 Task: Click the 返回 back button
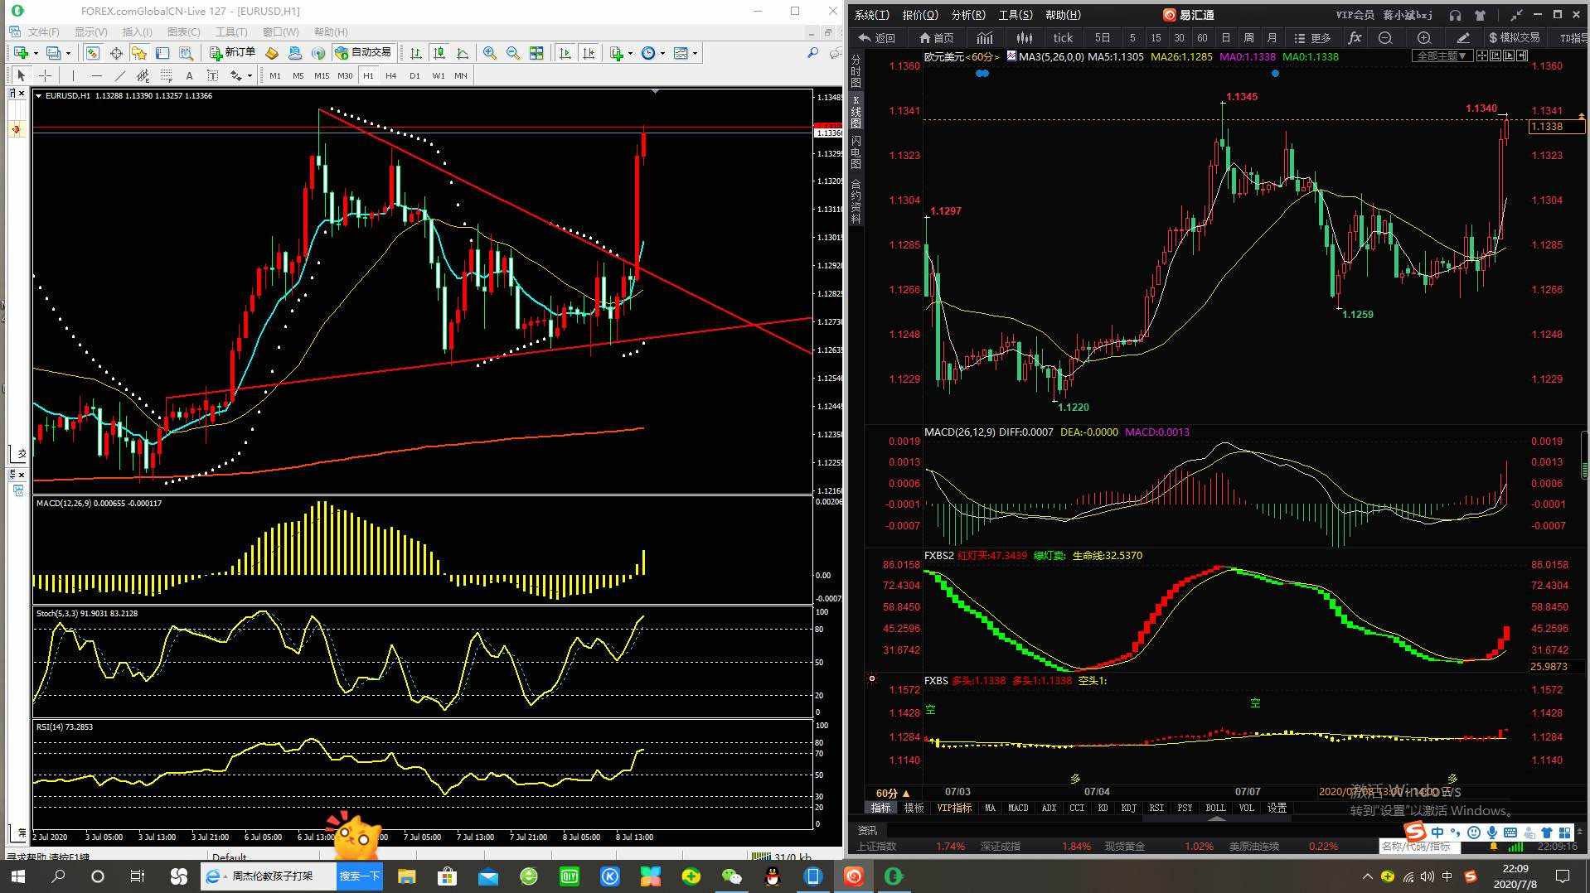(x=877, y=38)
